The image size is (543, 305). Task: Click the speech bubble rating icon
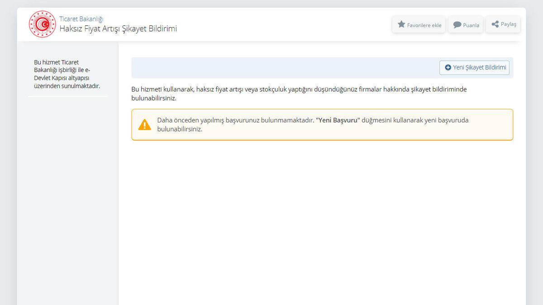(457, 25)
